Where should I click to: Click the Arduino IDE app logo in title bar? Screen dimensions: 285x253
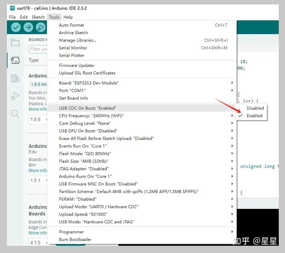pyautogui.click(x=12, y=8)
